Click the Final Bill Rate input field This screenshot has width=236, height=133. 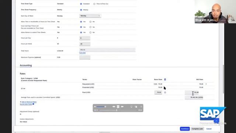pyautogui.click(x=192, y=92)
